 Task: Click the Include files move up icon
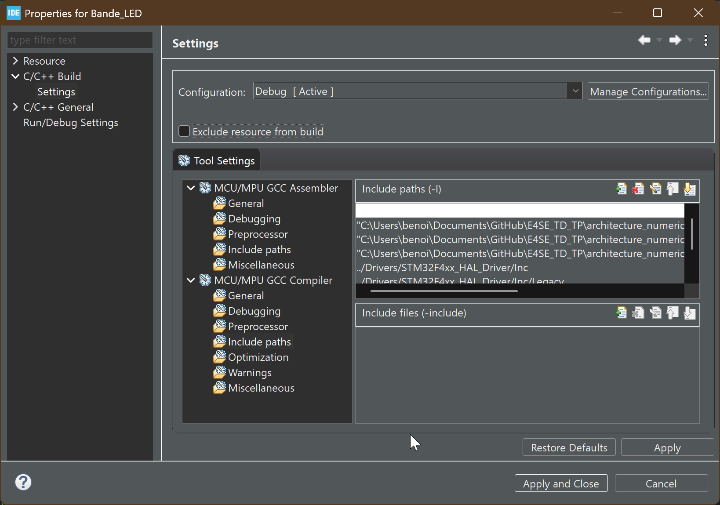tap(673, 313)
